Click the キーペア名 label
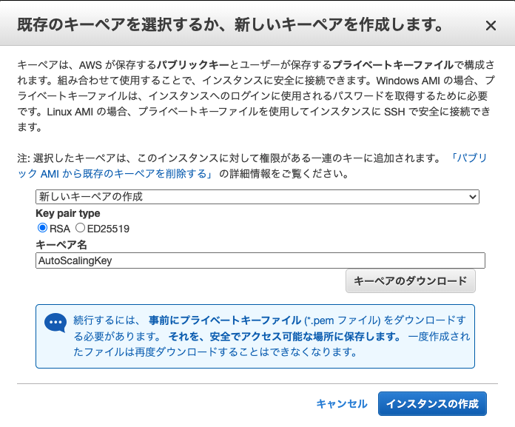Image resolution: width=515 pixels, height=427 pixels. (61, 245)
